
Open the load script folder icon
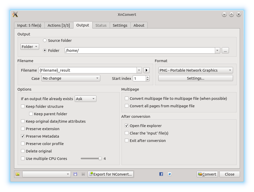(x=18, y=174)
